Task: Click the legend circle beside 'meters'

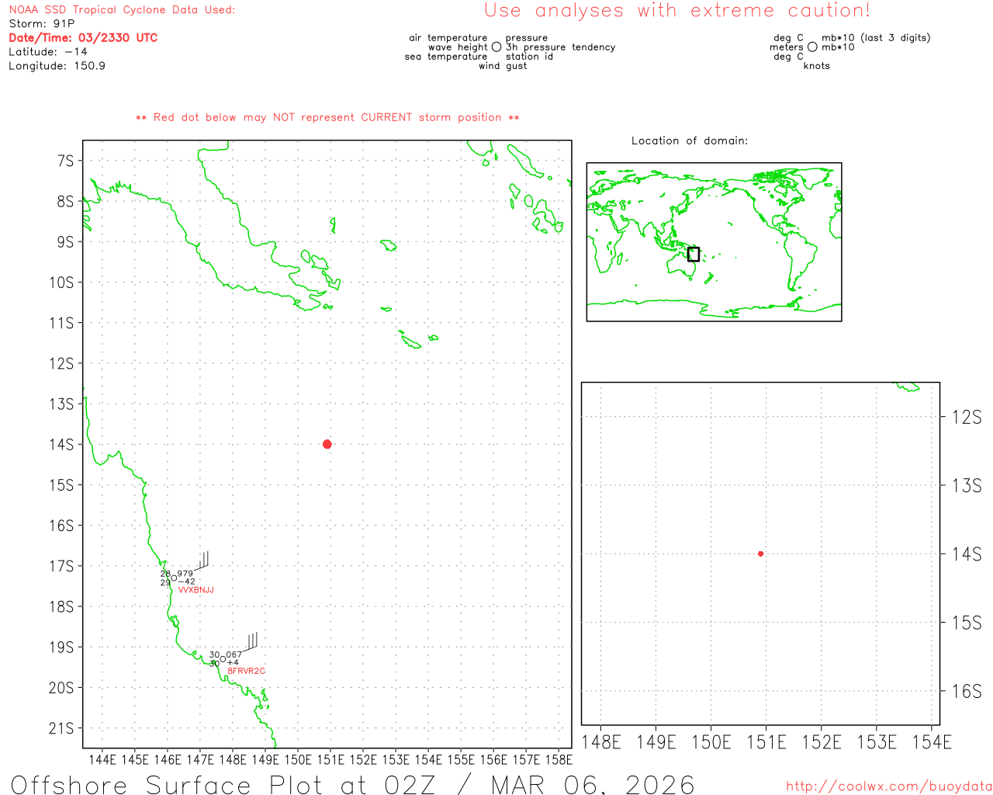Action: coord(812,47)
